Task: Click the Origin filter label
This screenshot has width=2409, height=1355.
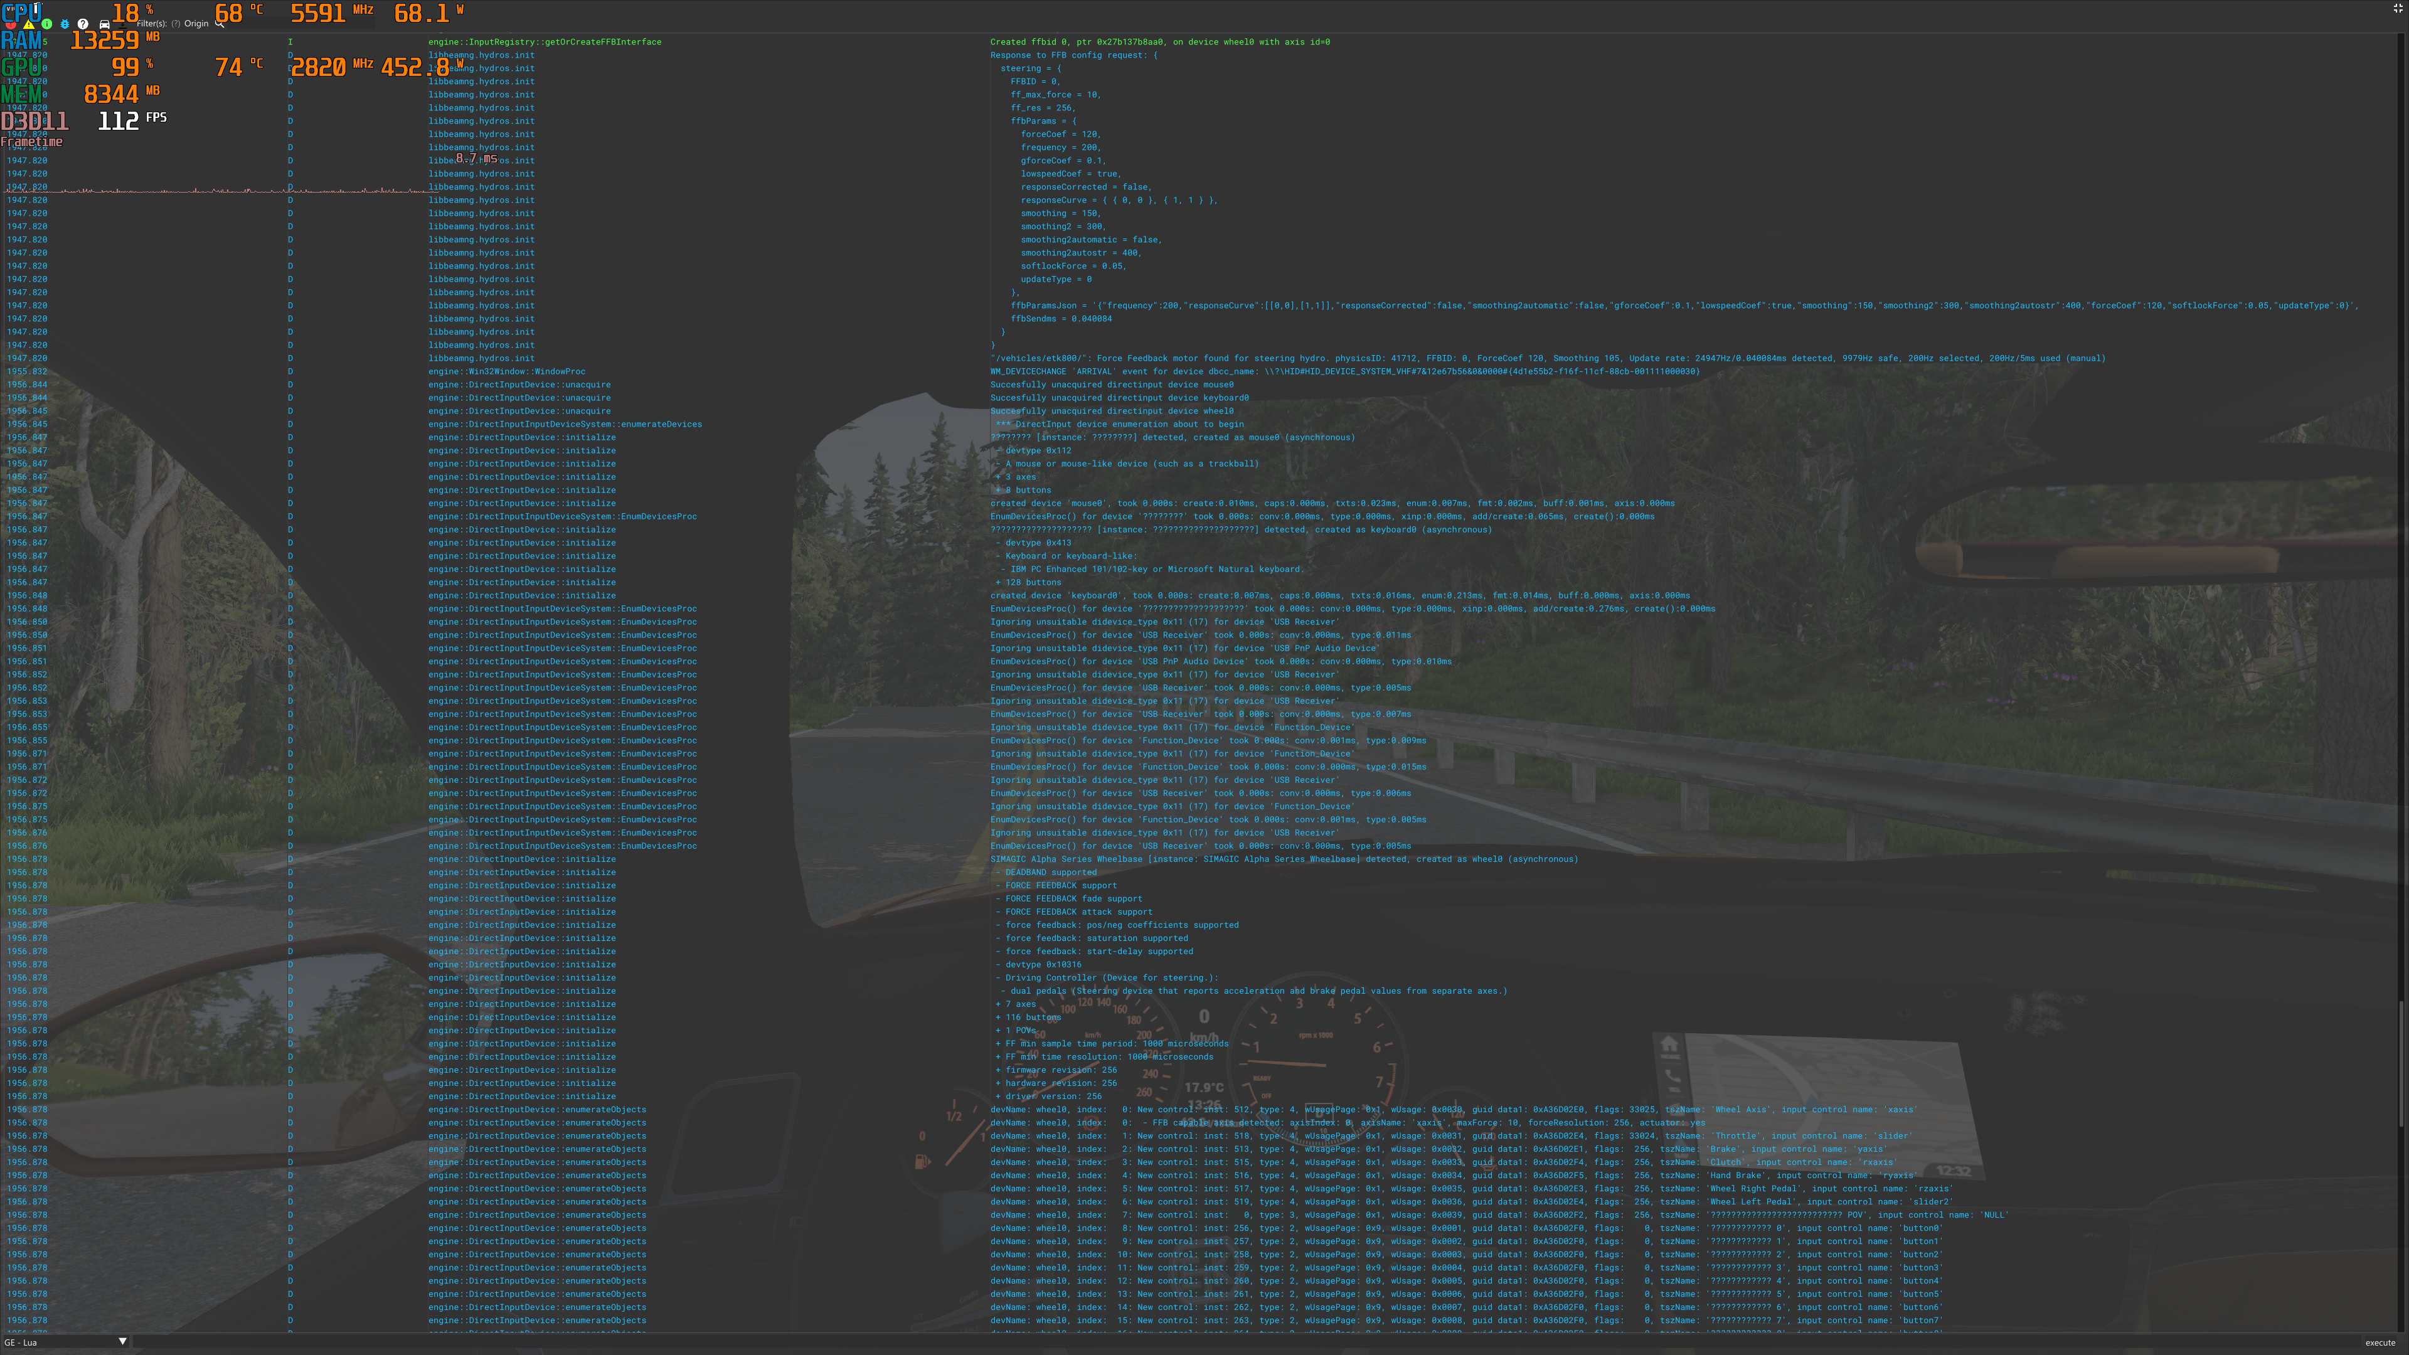Action: pyautogui.click(x=196, y=23)
